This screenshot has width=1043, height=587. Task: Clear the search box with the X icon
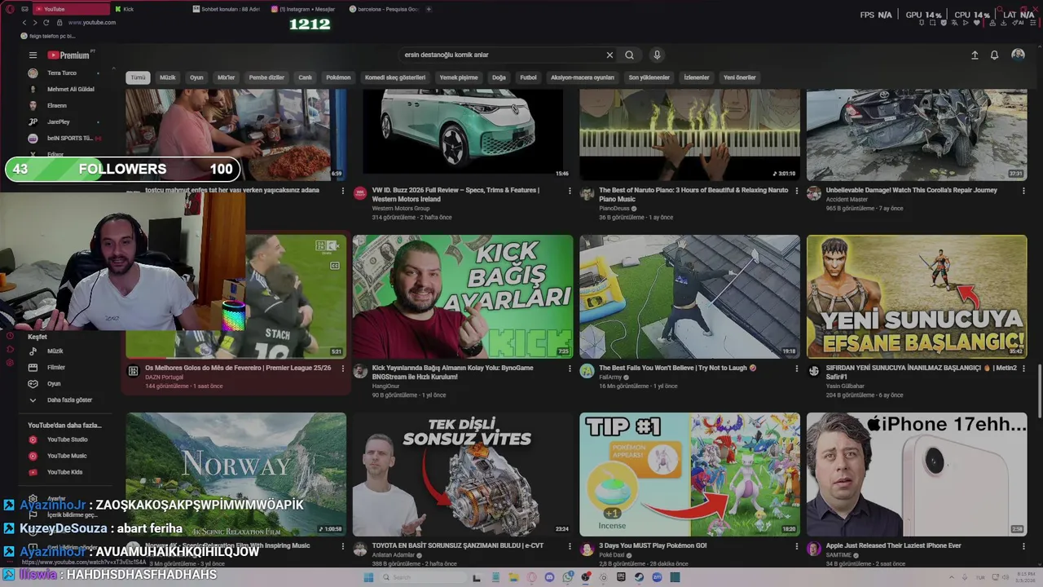[x=610, y=55]
